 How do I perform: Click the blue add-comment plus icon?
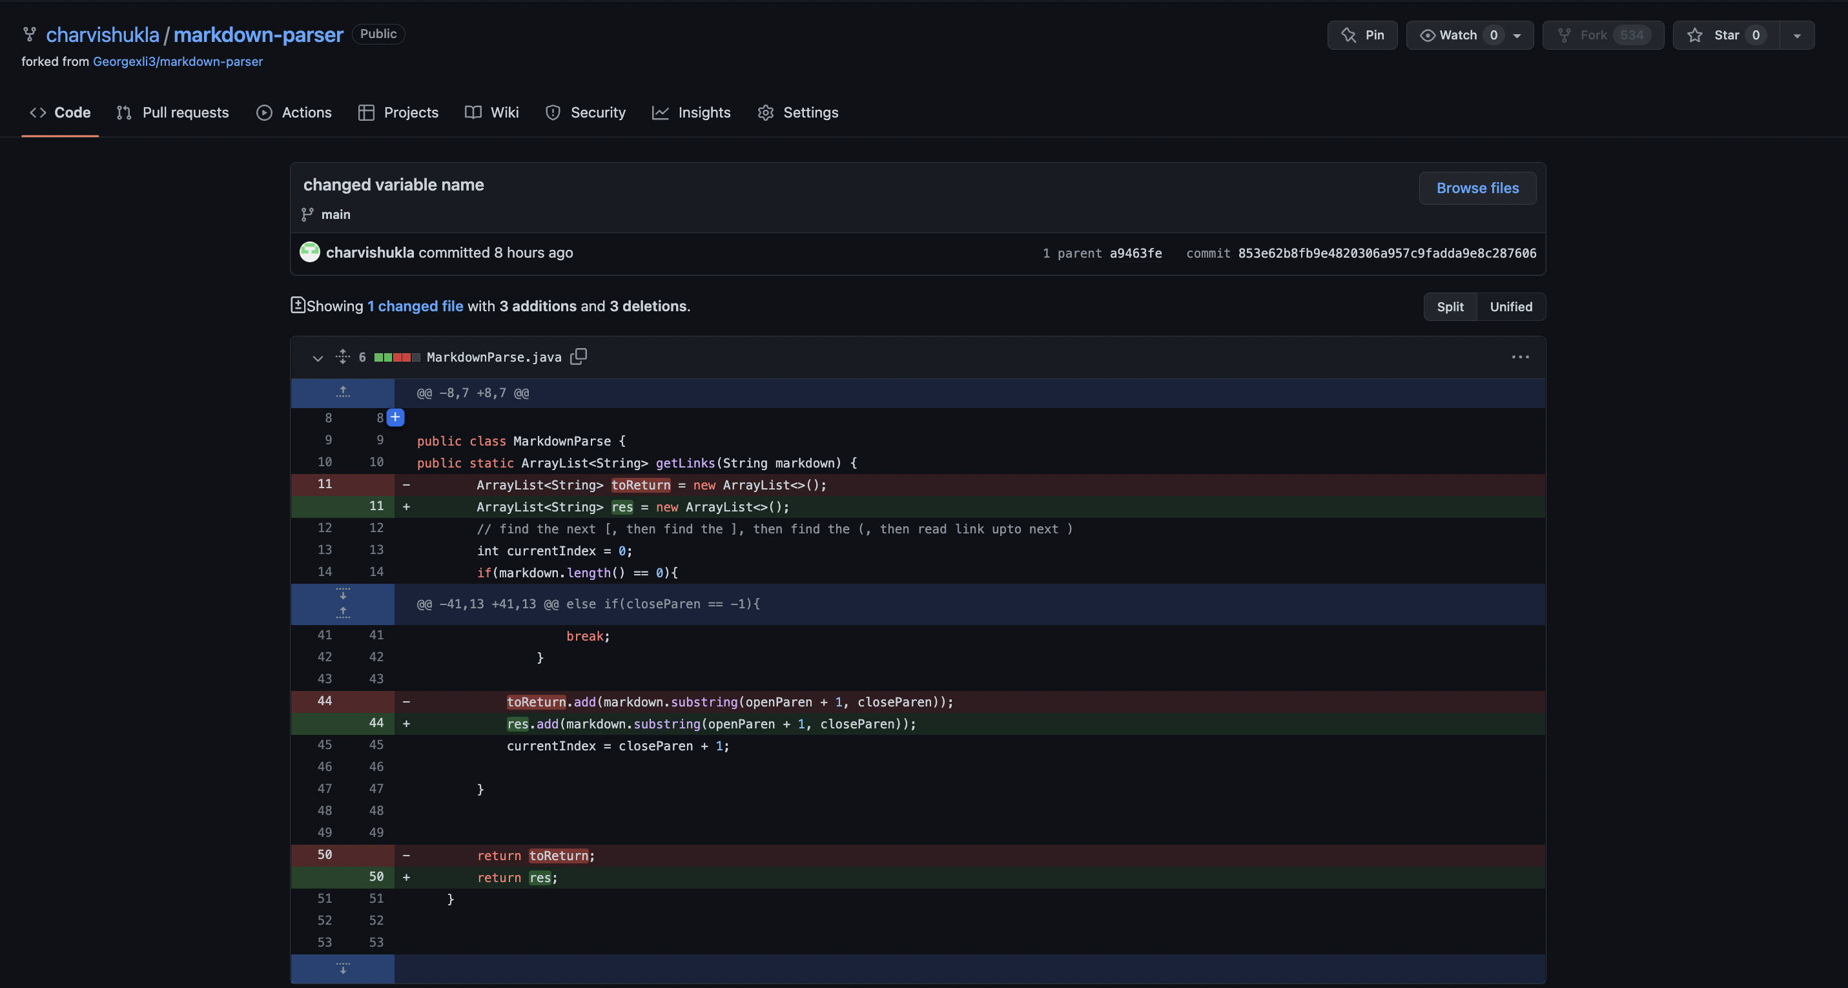[395, 417]
